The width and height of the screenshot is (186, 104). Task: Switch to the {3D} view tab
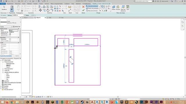coord(50,18)
